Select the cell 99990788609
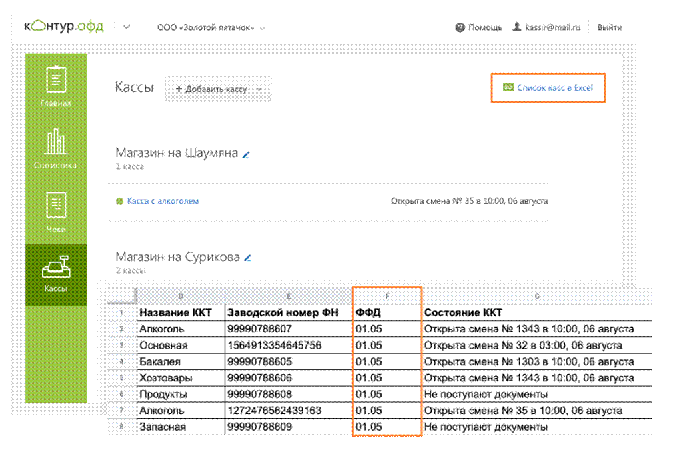This screenshot has height=460, width=683. [x=288, y=427]
